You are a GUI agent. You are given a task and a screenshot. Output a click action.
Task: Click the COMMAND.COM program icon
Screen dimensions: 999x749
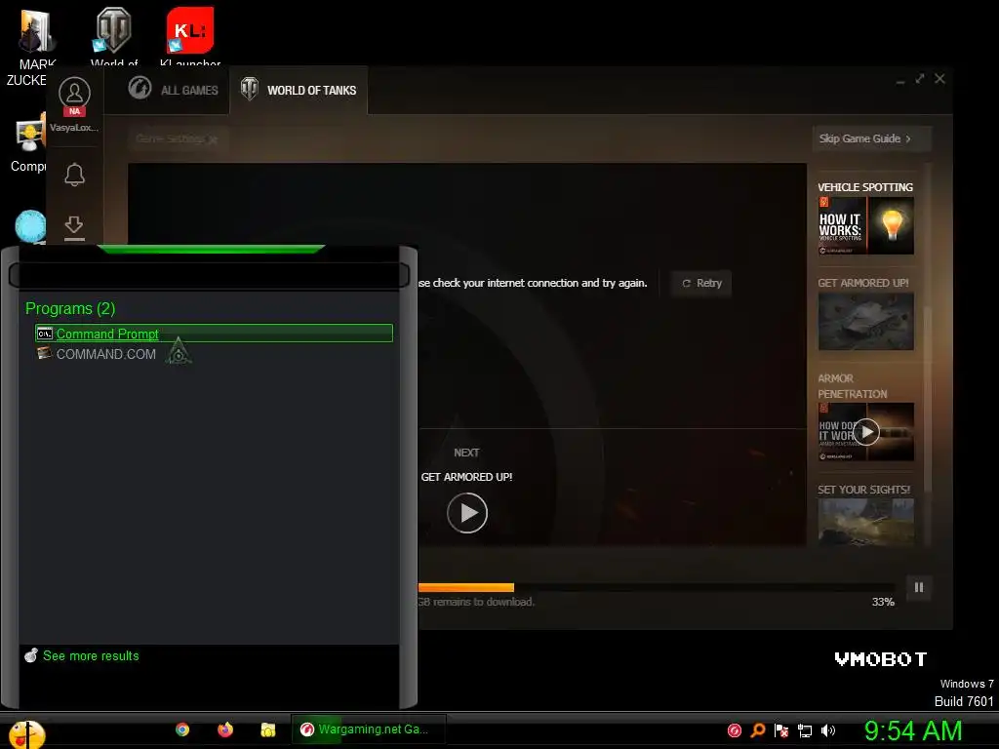pyautogui.click(x=45, y=353)
